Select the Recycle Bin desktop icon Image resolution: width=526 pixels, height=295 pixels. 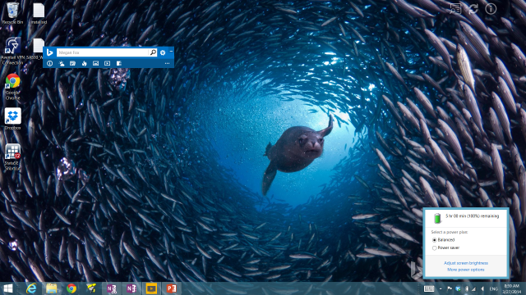(13, 14)
